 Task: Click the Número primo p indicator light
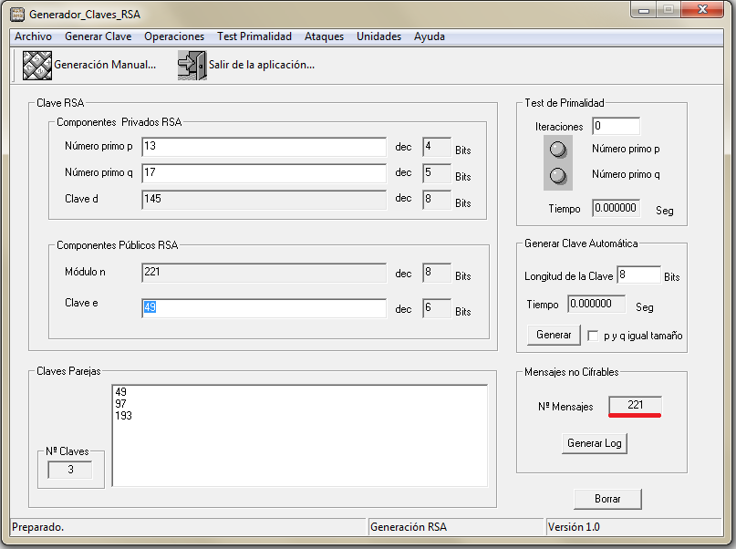click(x=558, y=150)
